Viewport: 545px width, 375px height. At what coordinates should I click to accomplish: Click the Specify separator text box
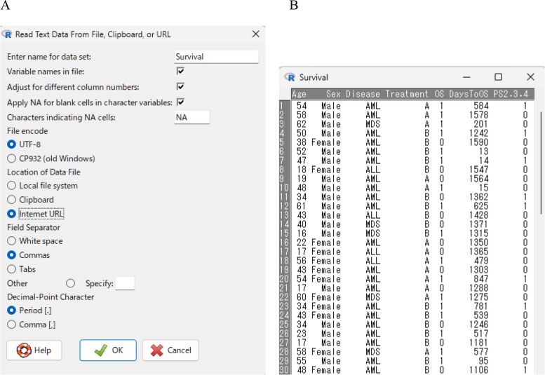click(125, 283)
